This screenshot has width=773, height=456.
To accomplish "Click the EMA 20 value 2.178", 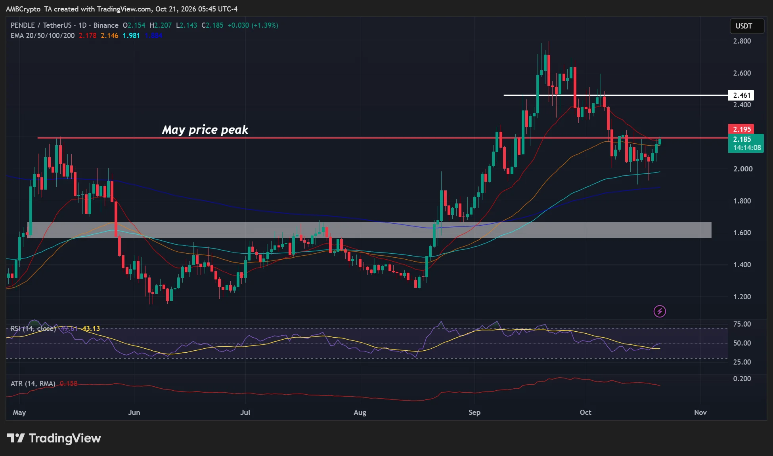I will click(88, 36).
